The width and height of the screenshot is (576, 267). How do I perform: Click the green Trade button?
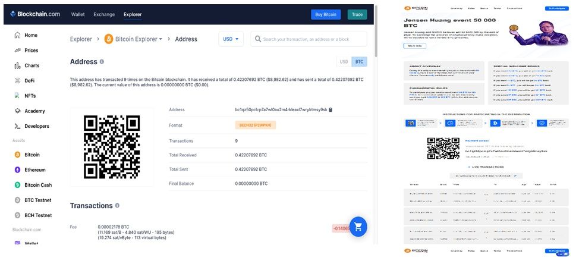(x=357, y=14)
